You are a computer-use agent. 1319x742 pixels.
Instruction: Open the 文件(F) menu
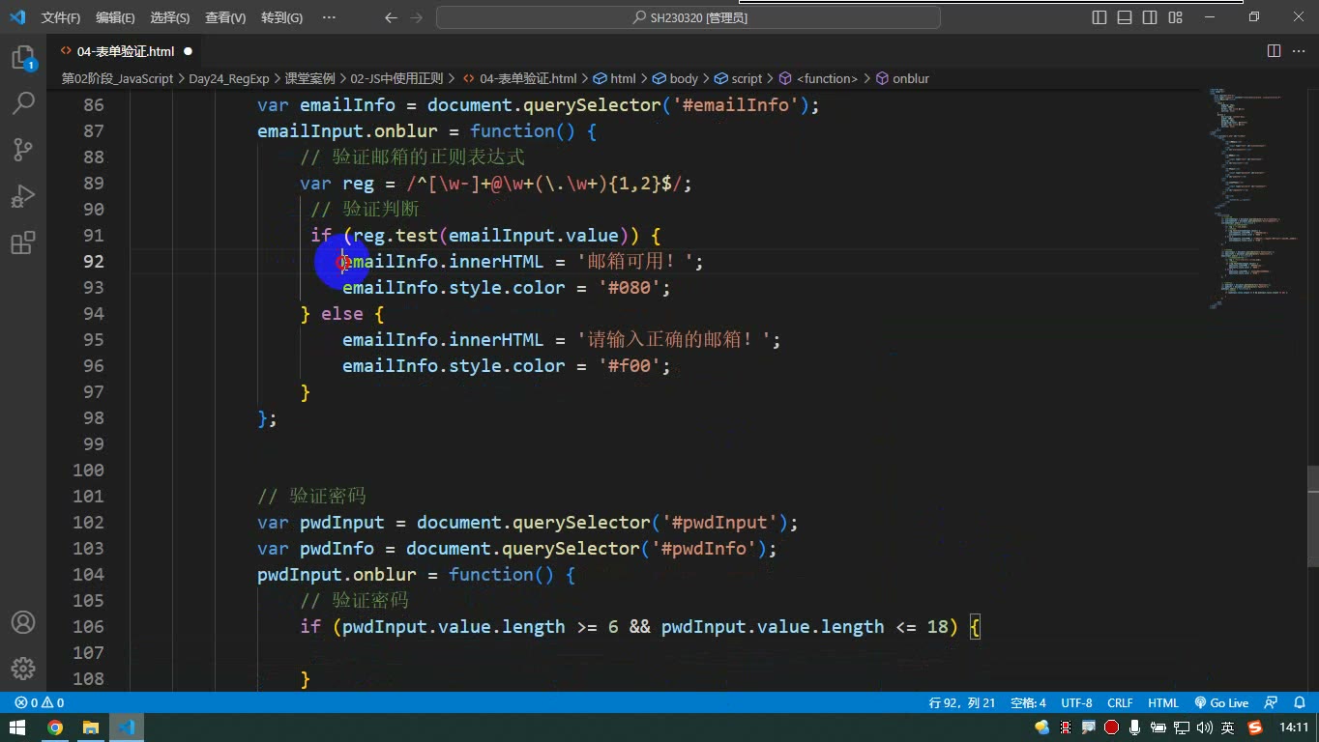(x=61, y=17)
